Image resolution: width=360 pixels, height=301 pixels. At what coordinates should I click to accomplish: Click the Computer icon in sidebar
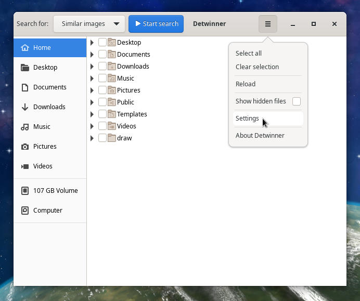(24, 211)
